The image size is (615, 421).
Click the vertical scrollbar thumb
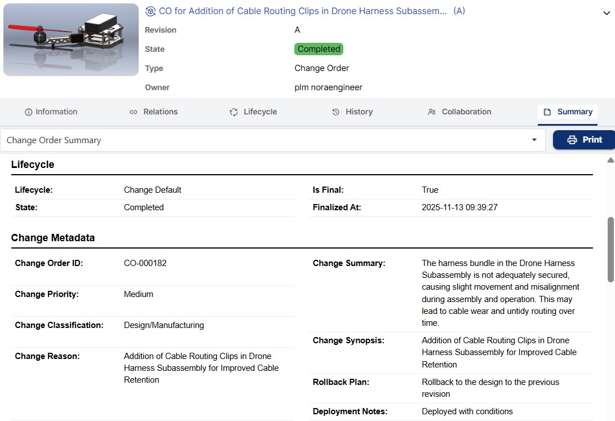click(x=610, y=249)
